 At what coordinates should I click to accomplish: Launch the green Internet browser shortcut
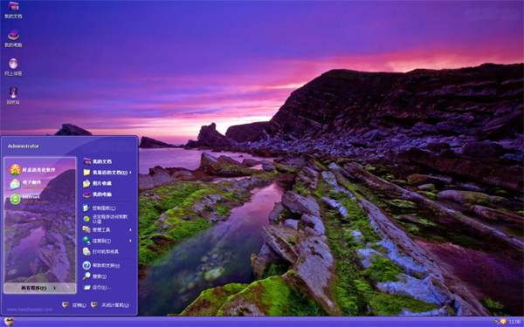tap(30, 199)
